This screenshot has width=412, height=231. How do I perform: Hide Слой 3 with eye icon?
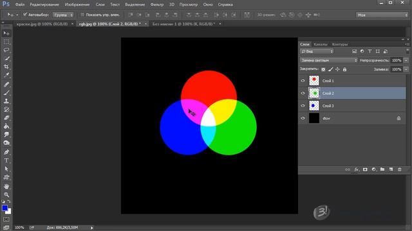pyautogui.click(x=303, y=106)
